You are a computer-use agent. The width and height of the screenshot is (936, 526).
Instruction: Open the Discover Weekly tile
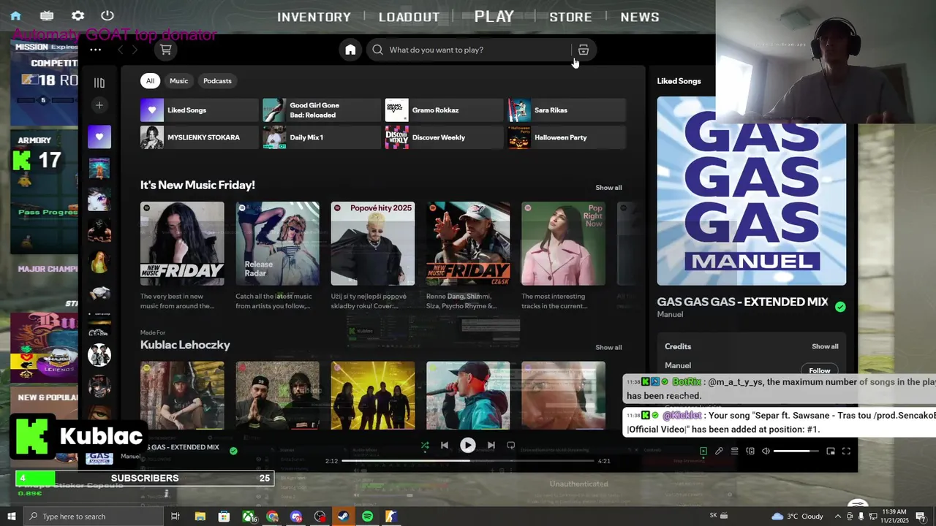click(444, 137)
